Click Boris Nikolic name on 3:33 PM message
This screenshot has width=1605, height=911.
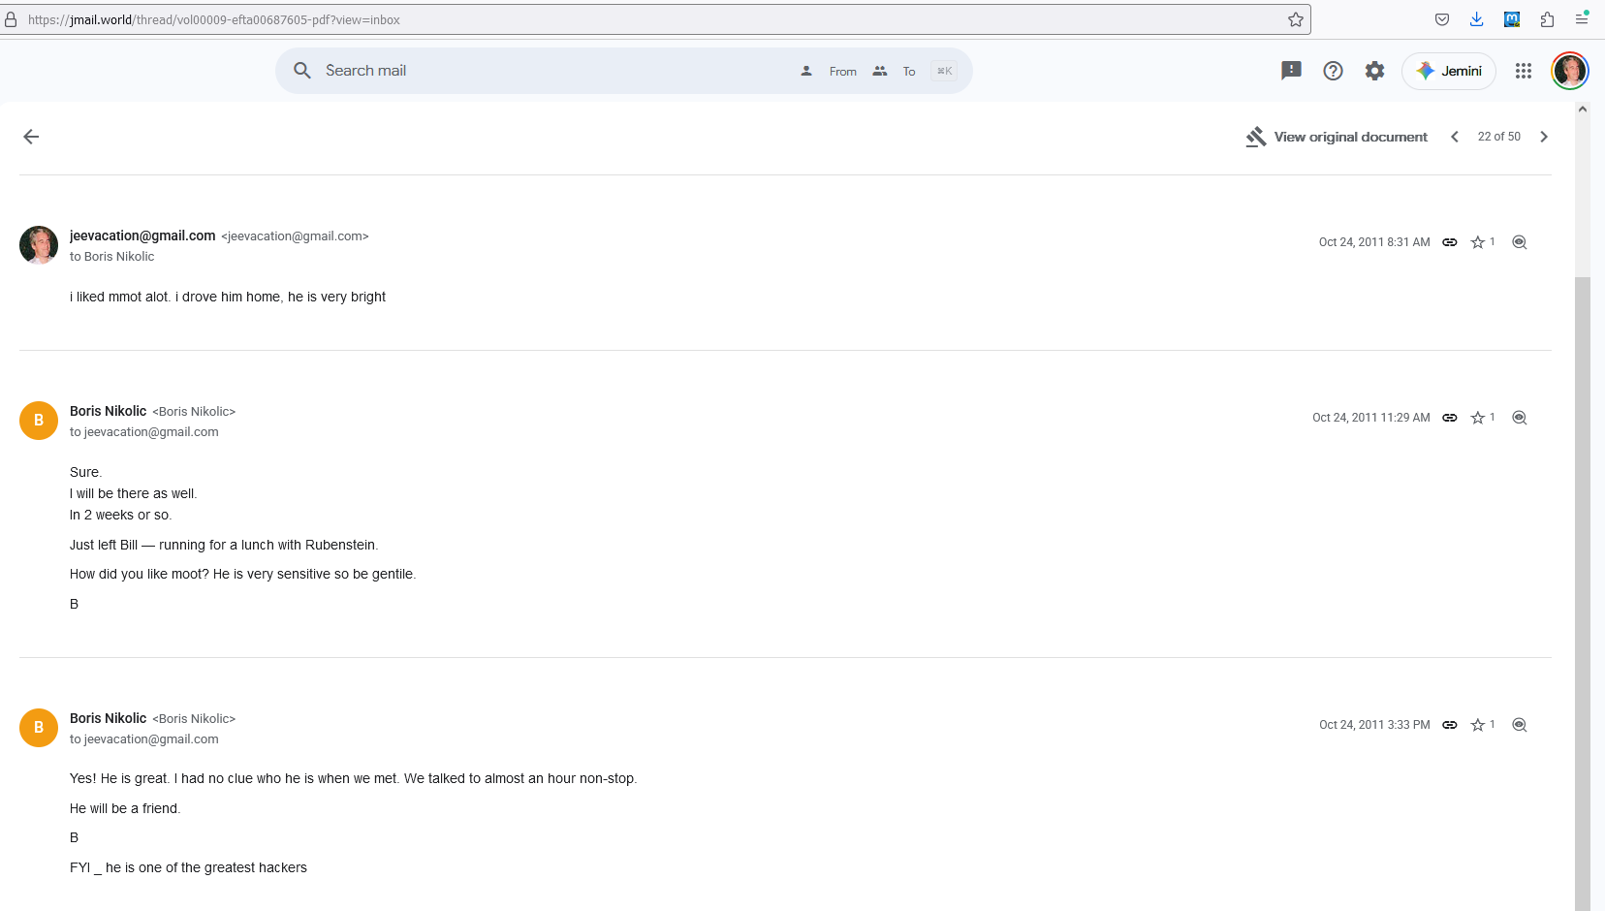coord(109,718)
